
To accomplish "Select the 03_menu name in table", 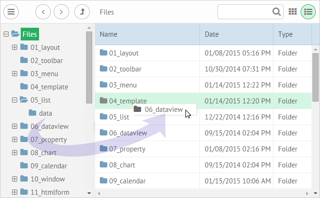I will pyautogui.click(x=123, y=85).
